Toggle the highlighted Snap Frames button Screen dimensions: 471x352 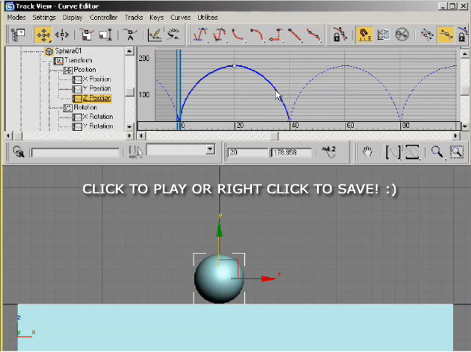363,35
